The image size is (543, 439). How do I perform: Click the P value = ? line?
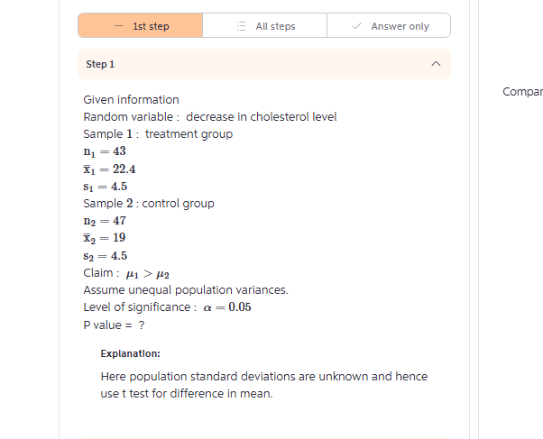pos(114,325)
